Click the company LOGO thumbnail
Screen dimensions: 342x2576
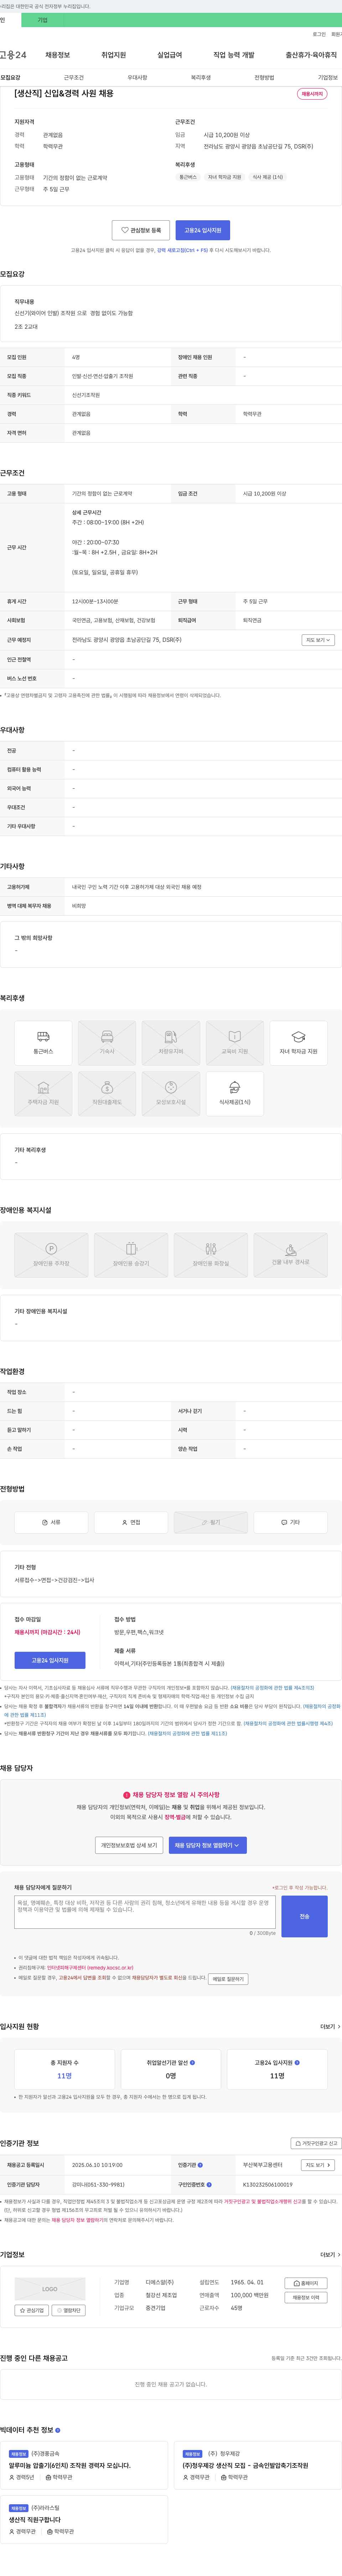click(50, 2289)
